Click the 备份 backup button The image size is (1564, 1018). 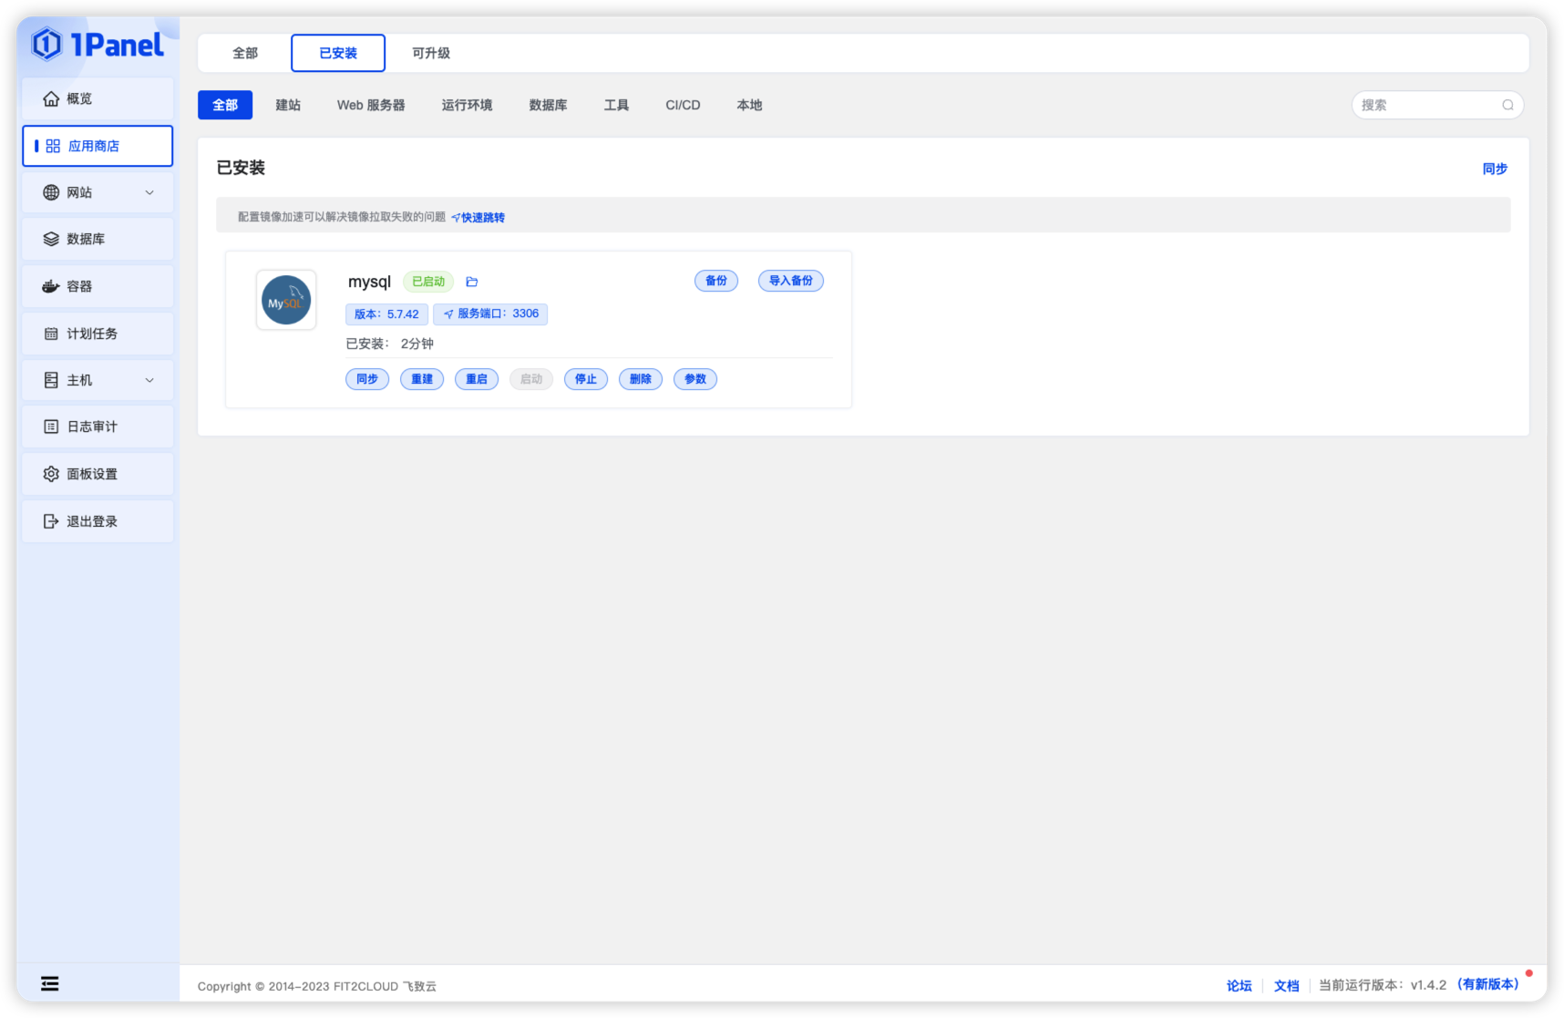pyautogui.click(x=716, y=281)
